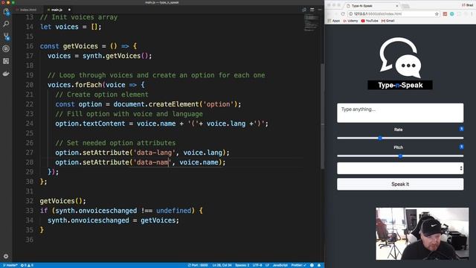Click the Prettier status bar item
Screen dimensions: 476x268
pyautogui.click(x=299, y=265)
